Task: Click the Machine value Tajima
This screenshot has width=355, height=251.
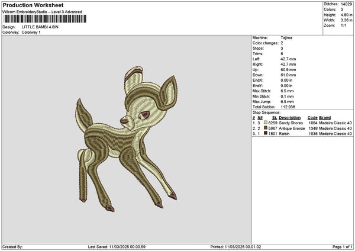Action: click(x=286, y=37)
